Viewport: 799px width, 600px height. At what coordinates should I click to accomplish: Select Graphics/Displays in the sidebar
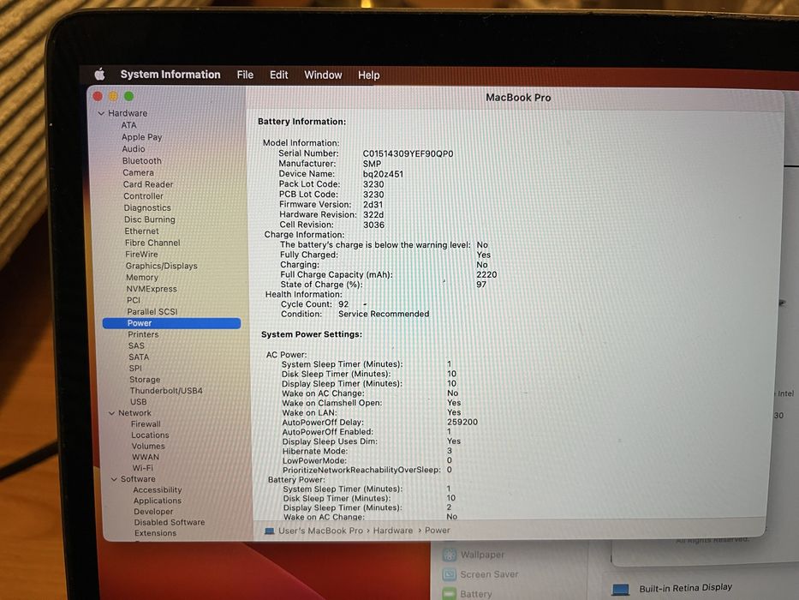(x=162, y=266)
